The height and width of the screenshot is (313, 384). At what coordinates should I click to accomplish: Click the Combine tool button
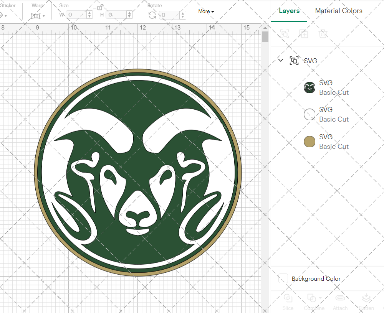(314, 302)
